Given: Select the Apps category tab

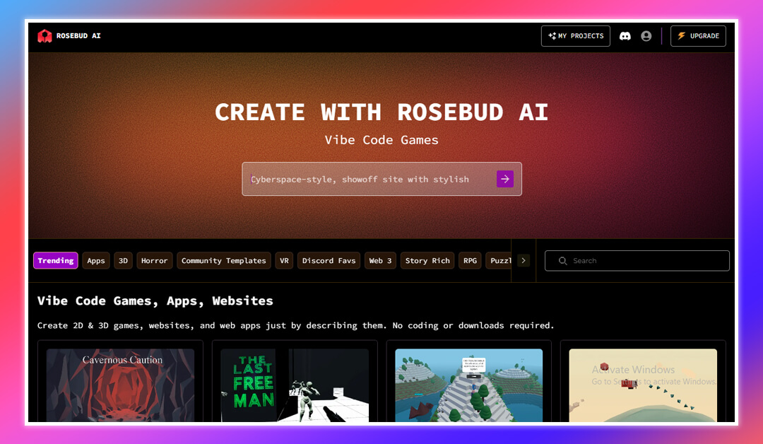Looking at the screenshot, I should click(x=96, y=260).
